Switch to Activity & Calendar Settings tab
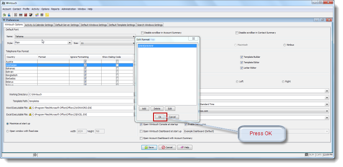Screen dimensions: 343x167 point(39,25)
